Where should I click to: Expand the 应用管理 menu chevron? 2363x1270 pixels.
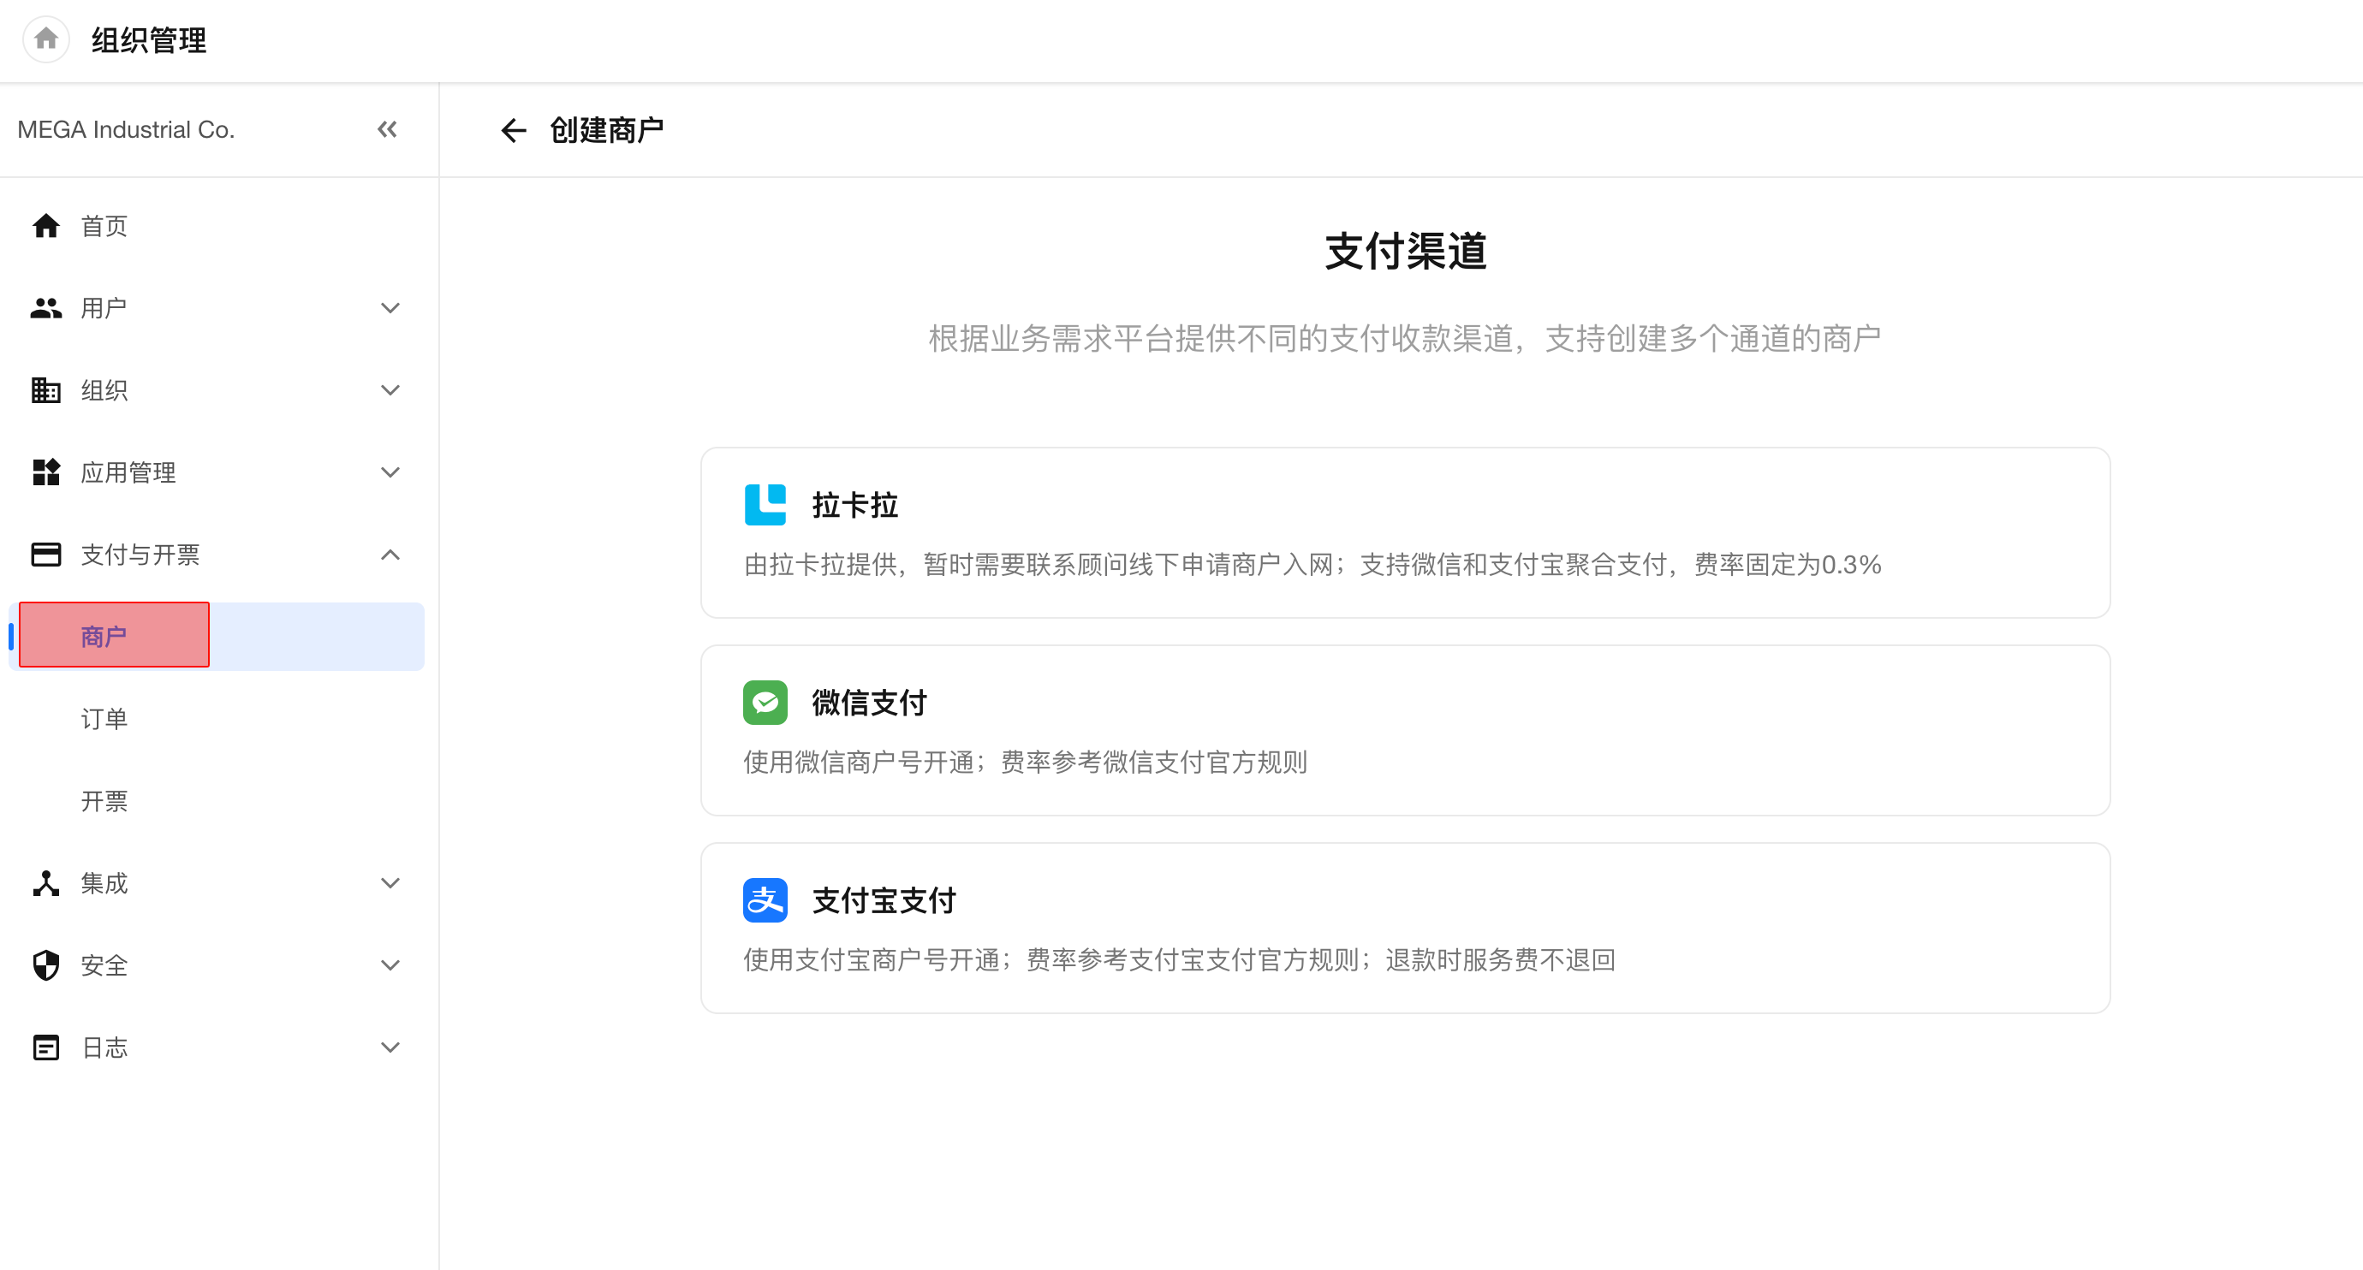[x=390, y=472]
